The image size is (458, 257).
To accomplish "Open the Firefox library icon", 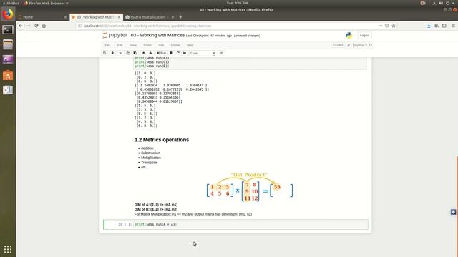I will pyautogui.click(x=437, y=26).
